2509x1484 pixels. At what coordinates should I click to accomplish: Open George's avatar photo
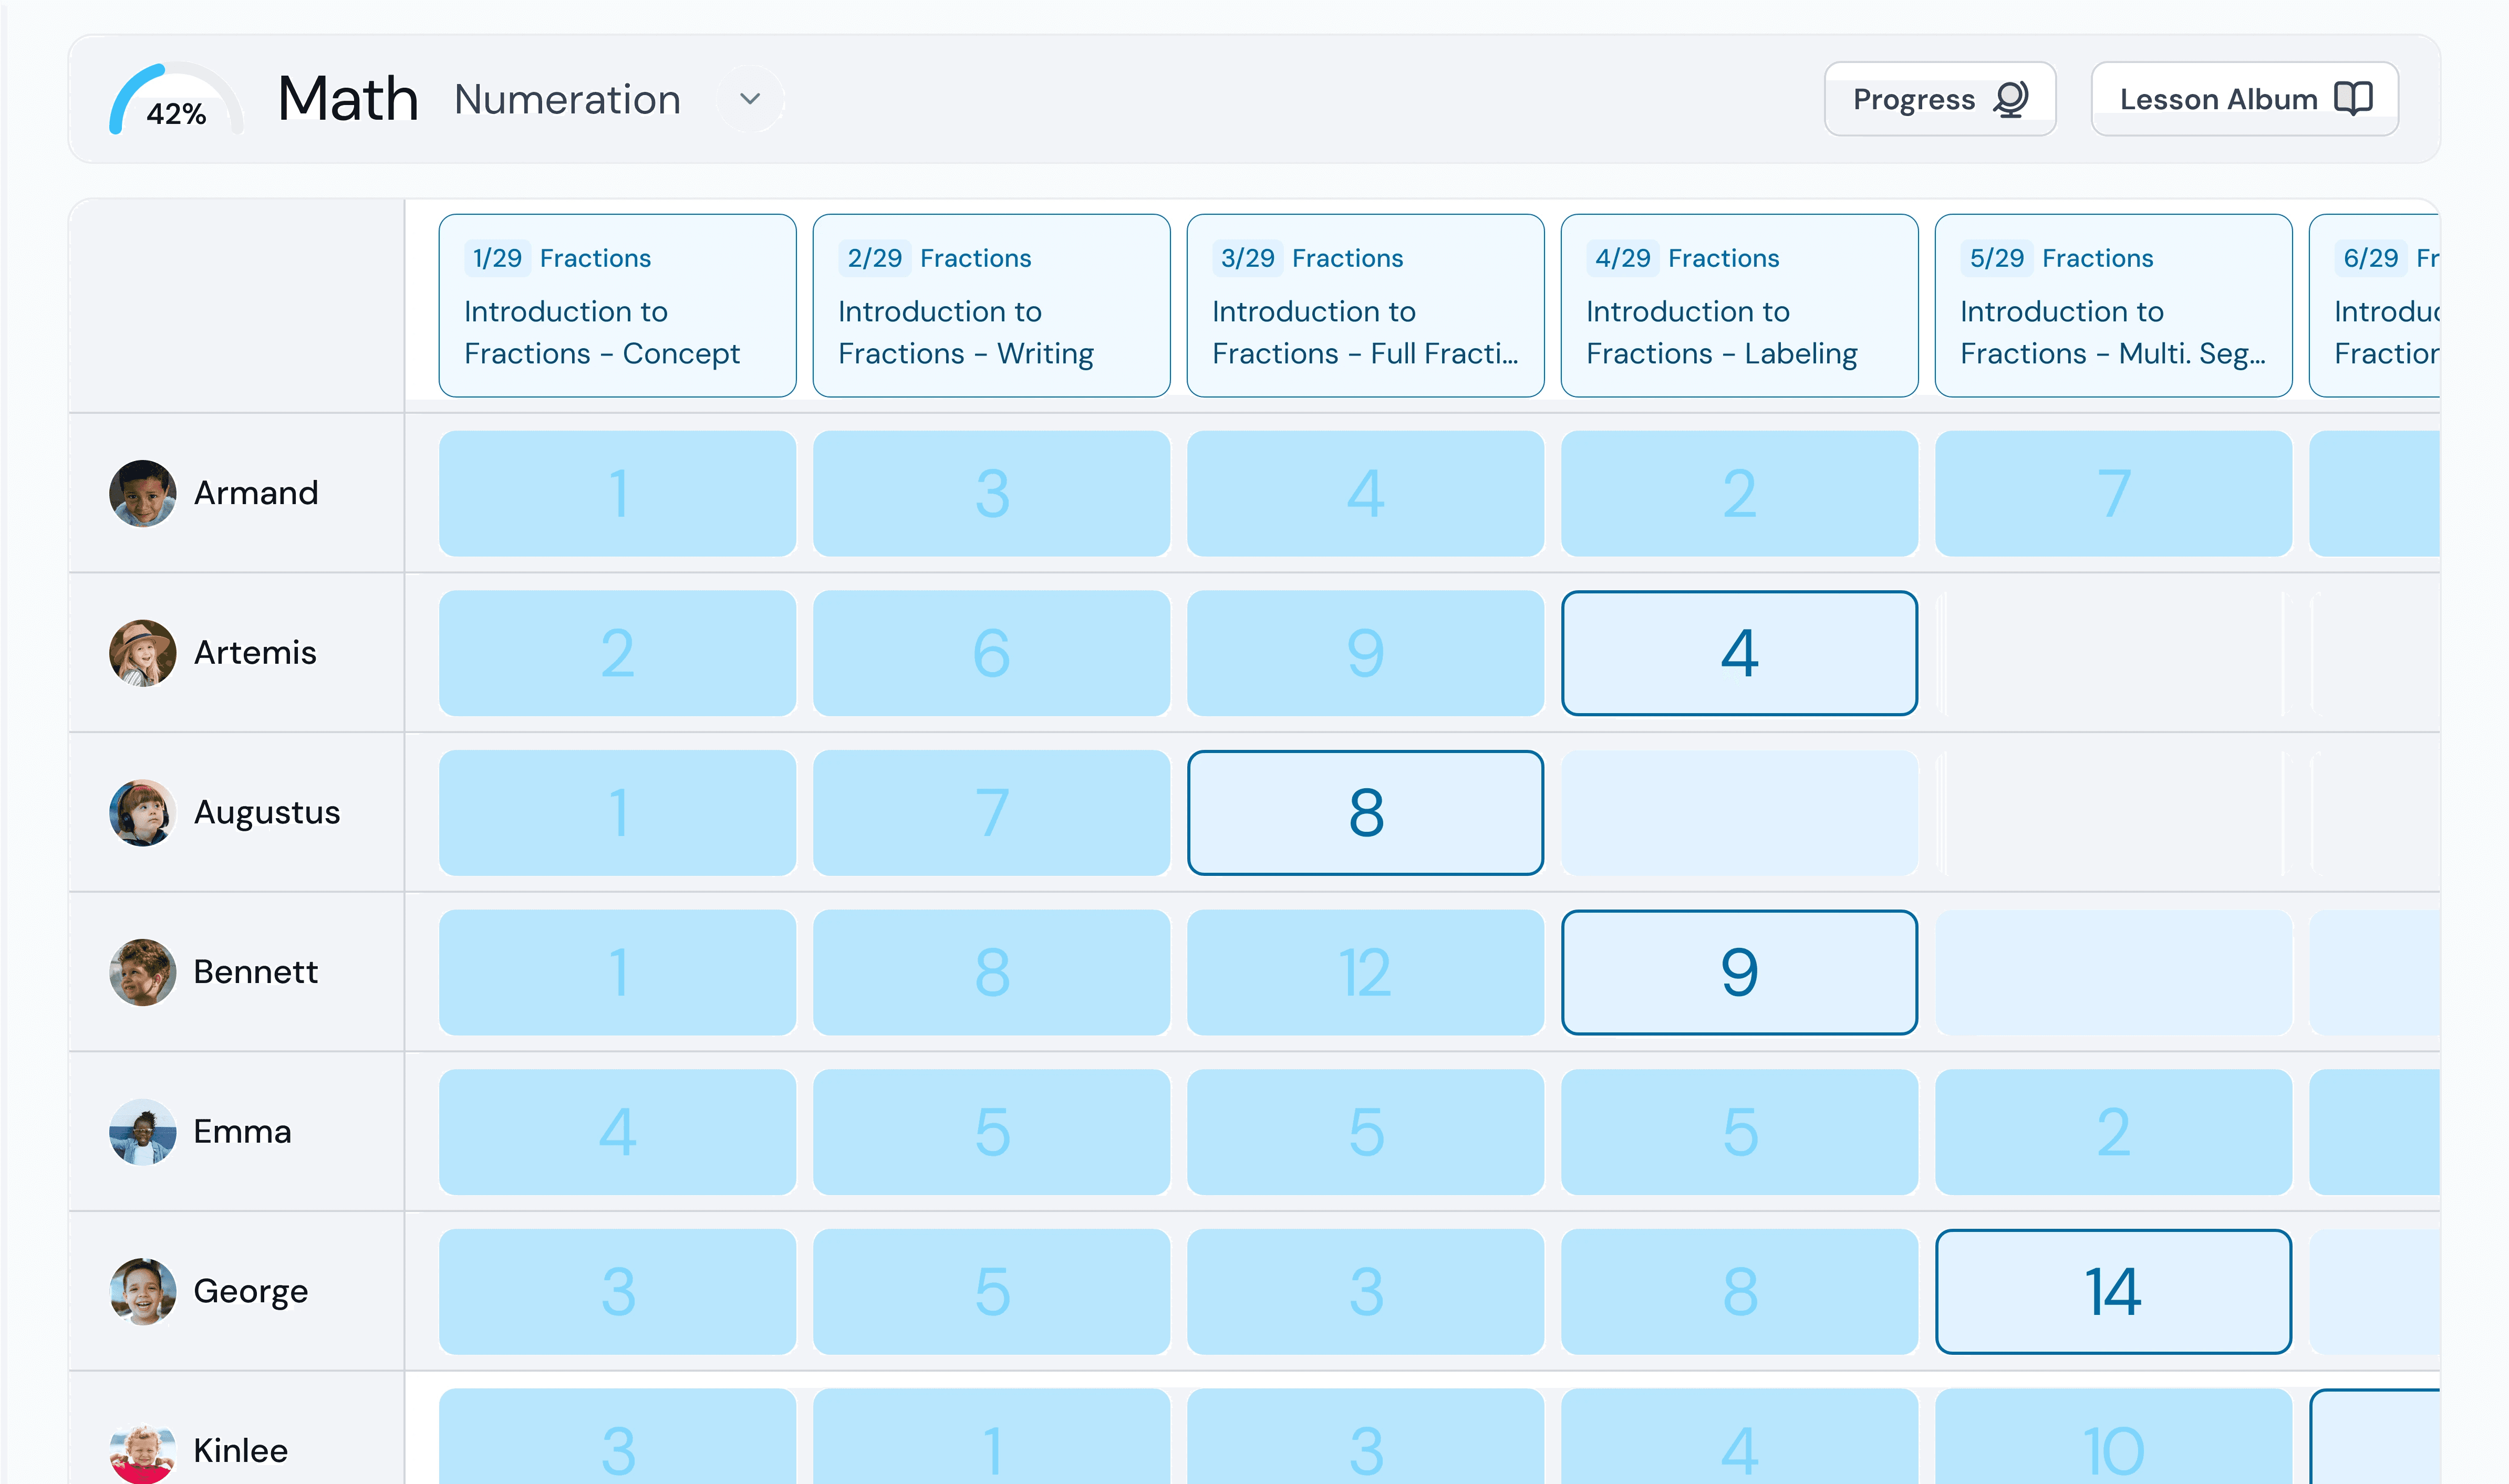[142, 1292]
